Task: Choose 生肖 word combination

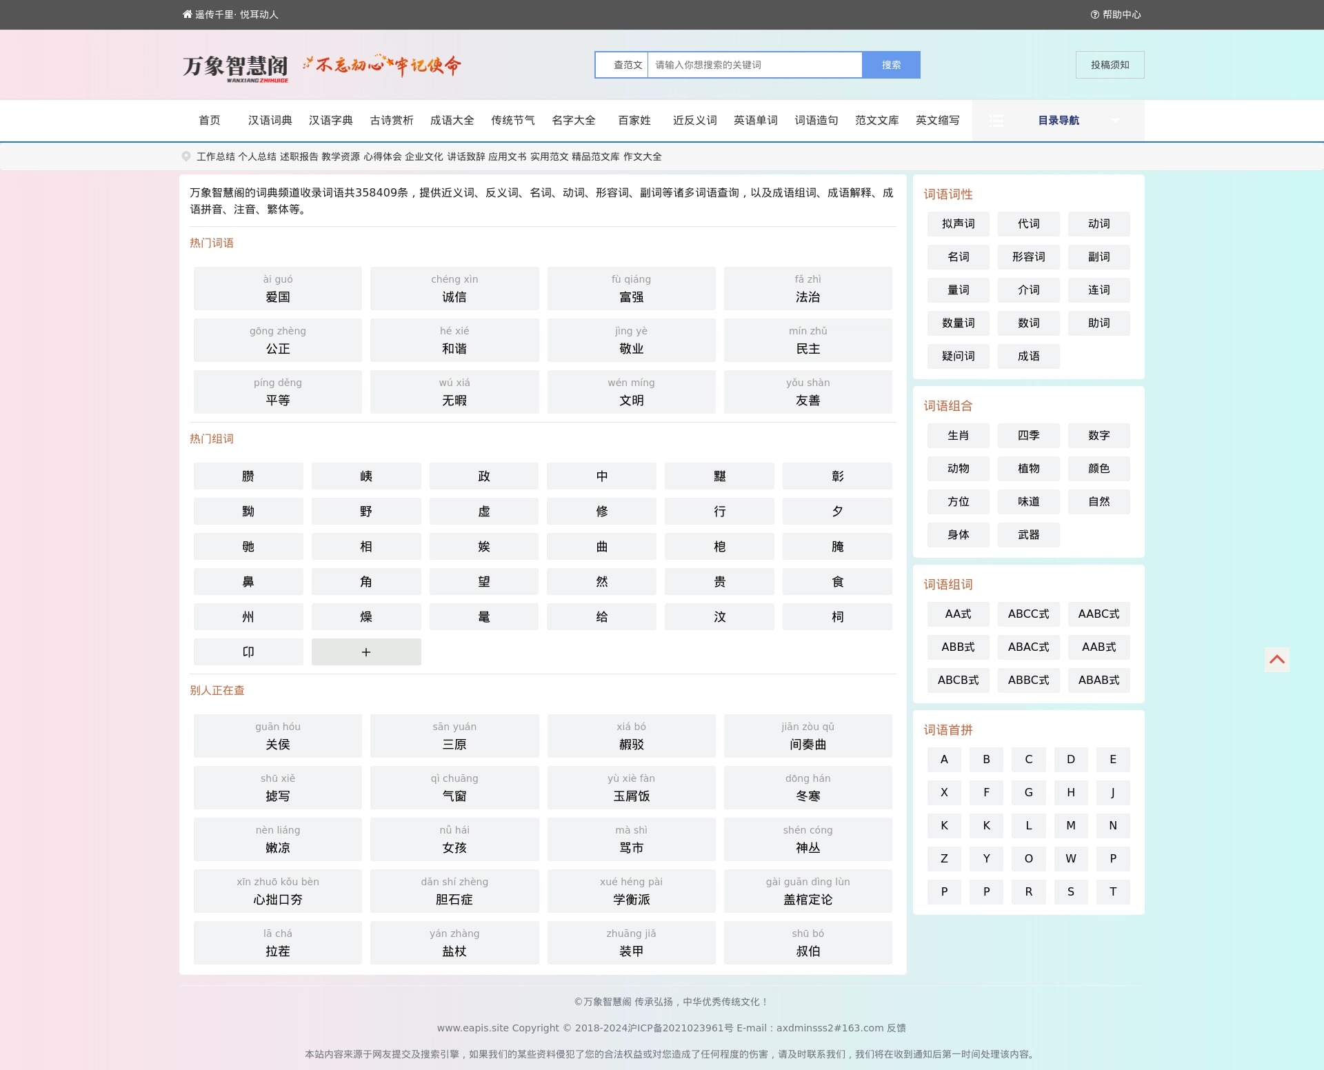Action: [x=959, y=435]
